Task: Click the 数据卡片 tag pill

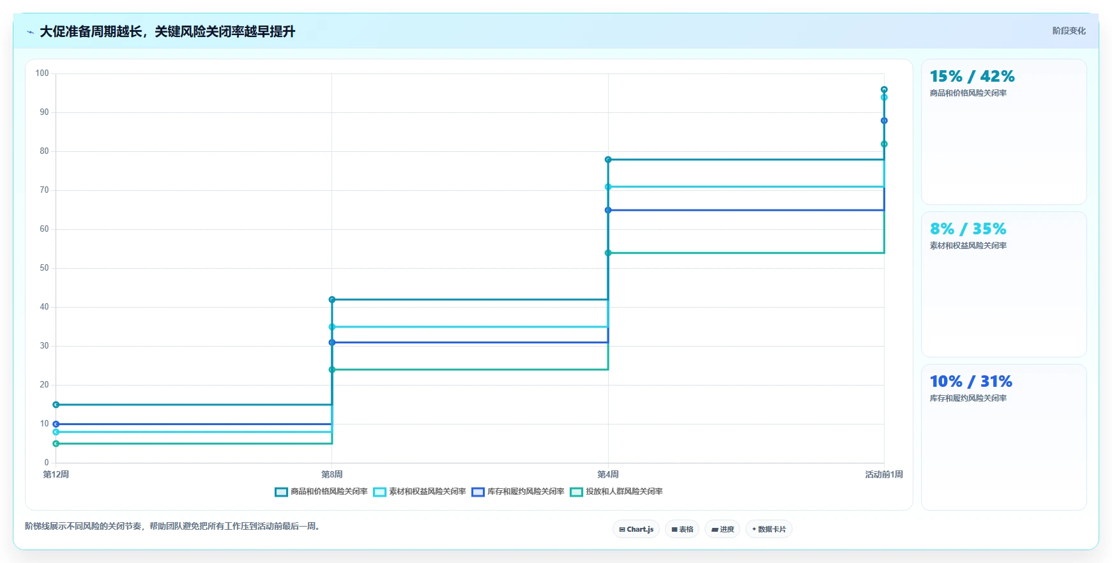Action: pyautogui.click(x=769, y=529)
